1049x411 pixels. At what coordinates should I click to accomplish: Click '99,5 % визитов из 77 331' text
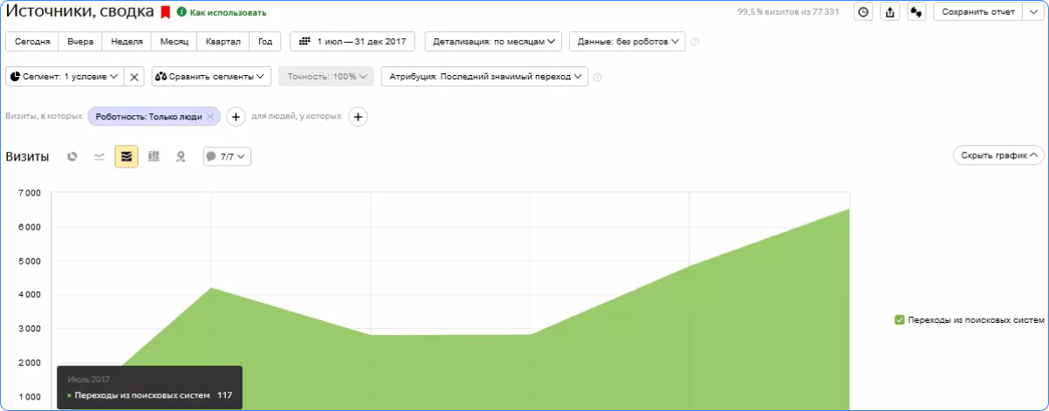788,12
